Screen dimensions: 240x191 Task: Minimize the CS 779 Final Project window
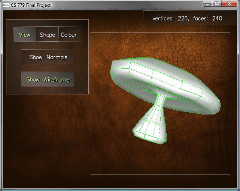[208, 4]
